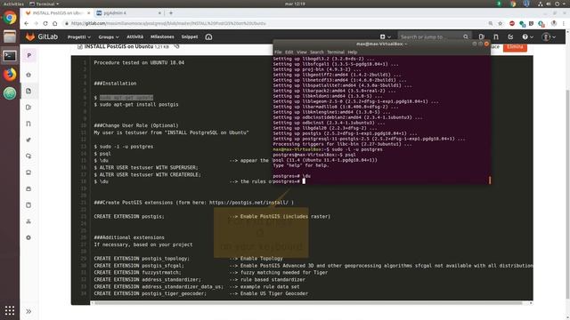
Task: Focus the Search or jump to field
Action: (434, 37)
